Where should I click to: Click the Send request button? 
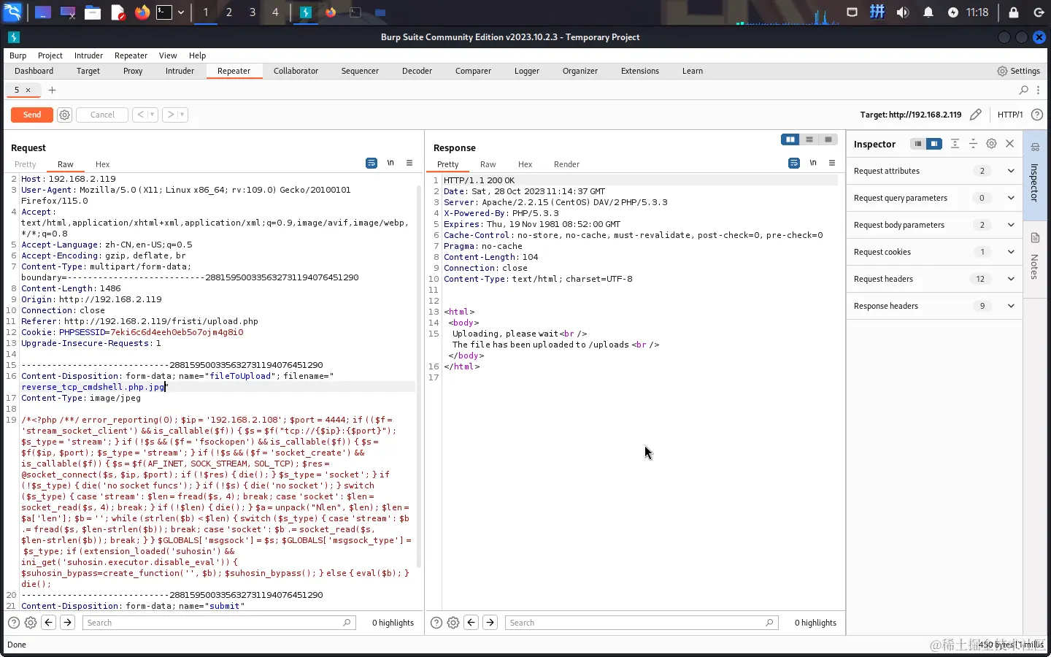(x=32, y=115)
